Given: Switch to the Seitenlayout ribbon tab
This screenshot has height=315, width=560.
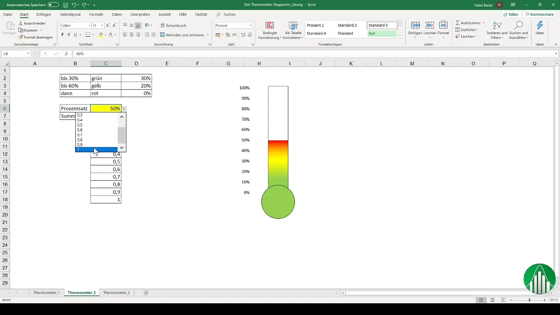Looking at the screenshot, I should 70,14.
